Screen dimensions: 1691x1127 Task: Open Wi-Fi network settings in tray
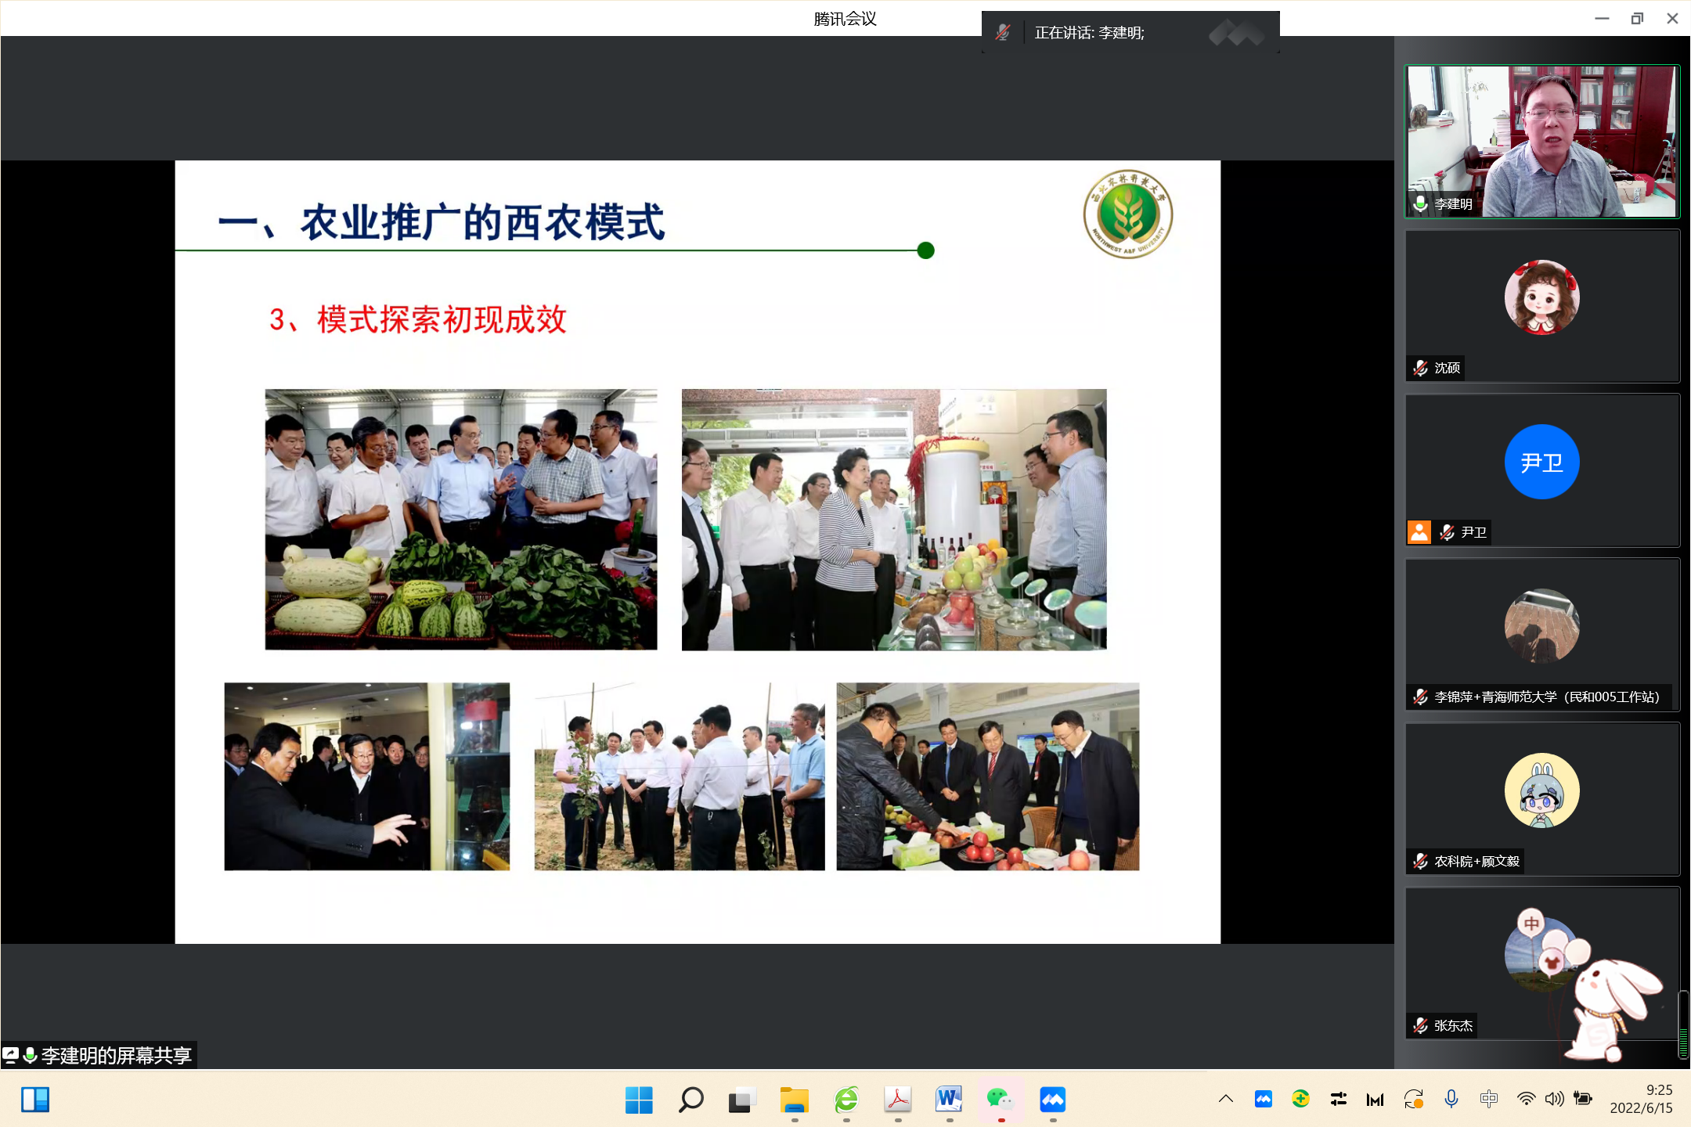tap(1526, 1099)
